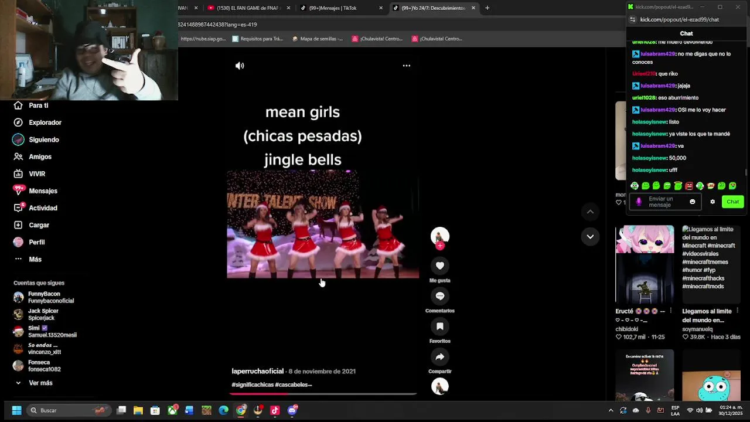750x422 pixels.
Task: Open VIVIR live section
Action: point(37,174)
